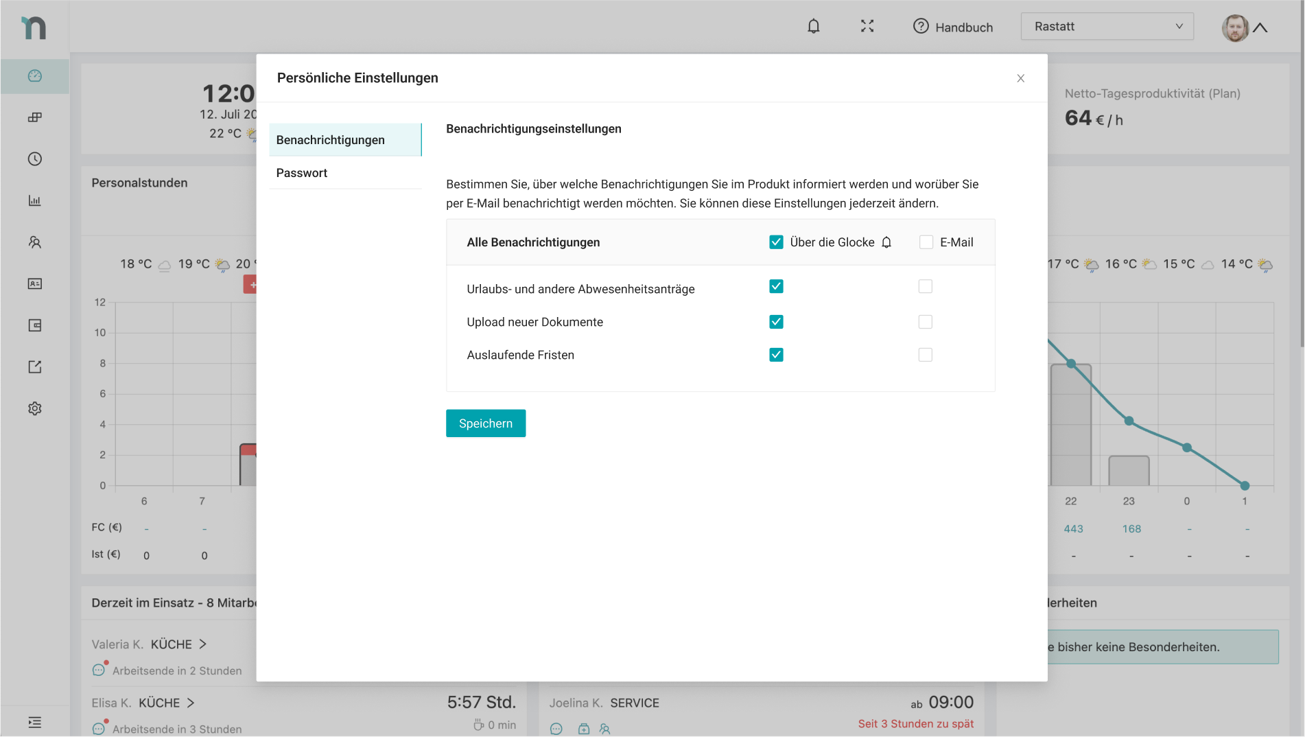The width and height of the screenshot is (1305, 737).
Task: Open the Rastatt location dropdown
Action: tap(1107, 27)
